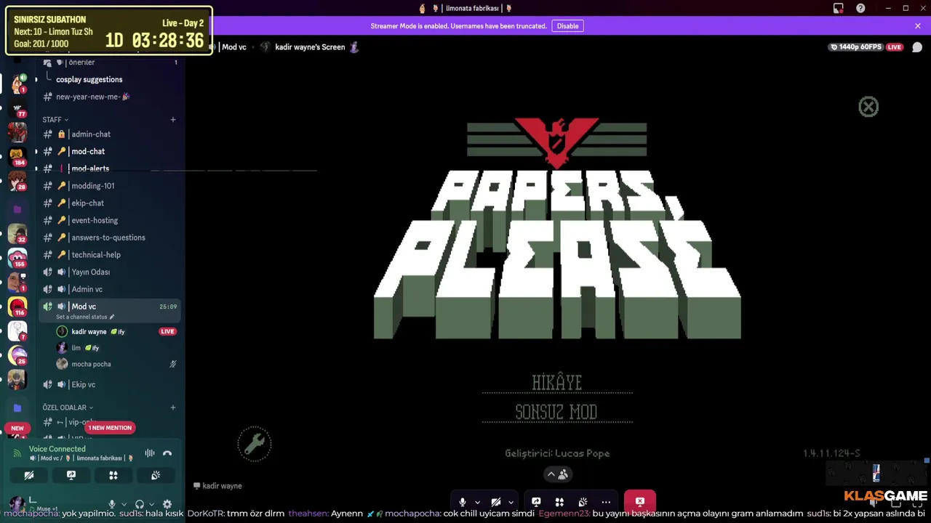The image size is (931, 523).
Task: Open microphone input options arrow in user panel
Action: 124,504
